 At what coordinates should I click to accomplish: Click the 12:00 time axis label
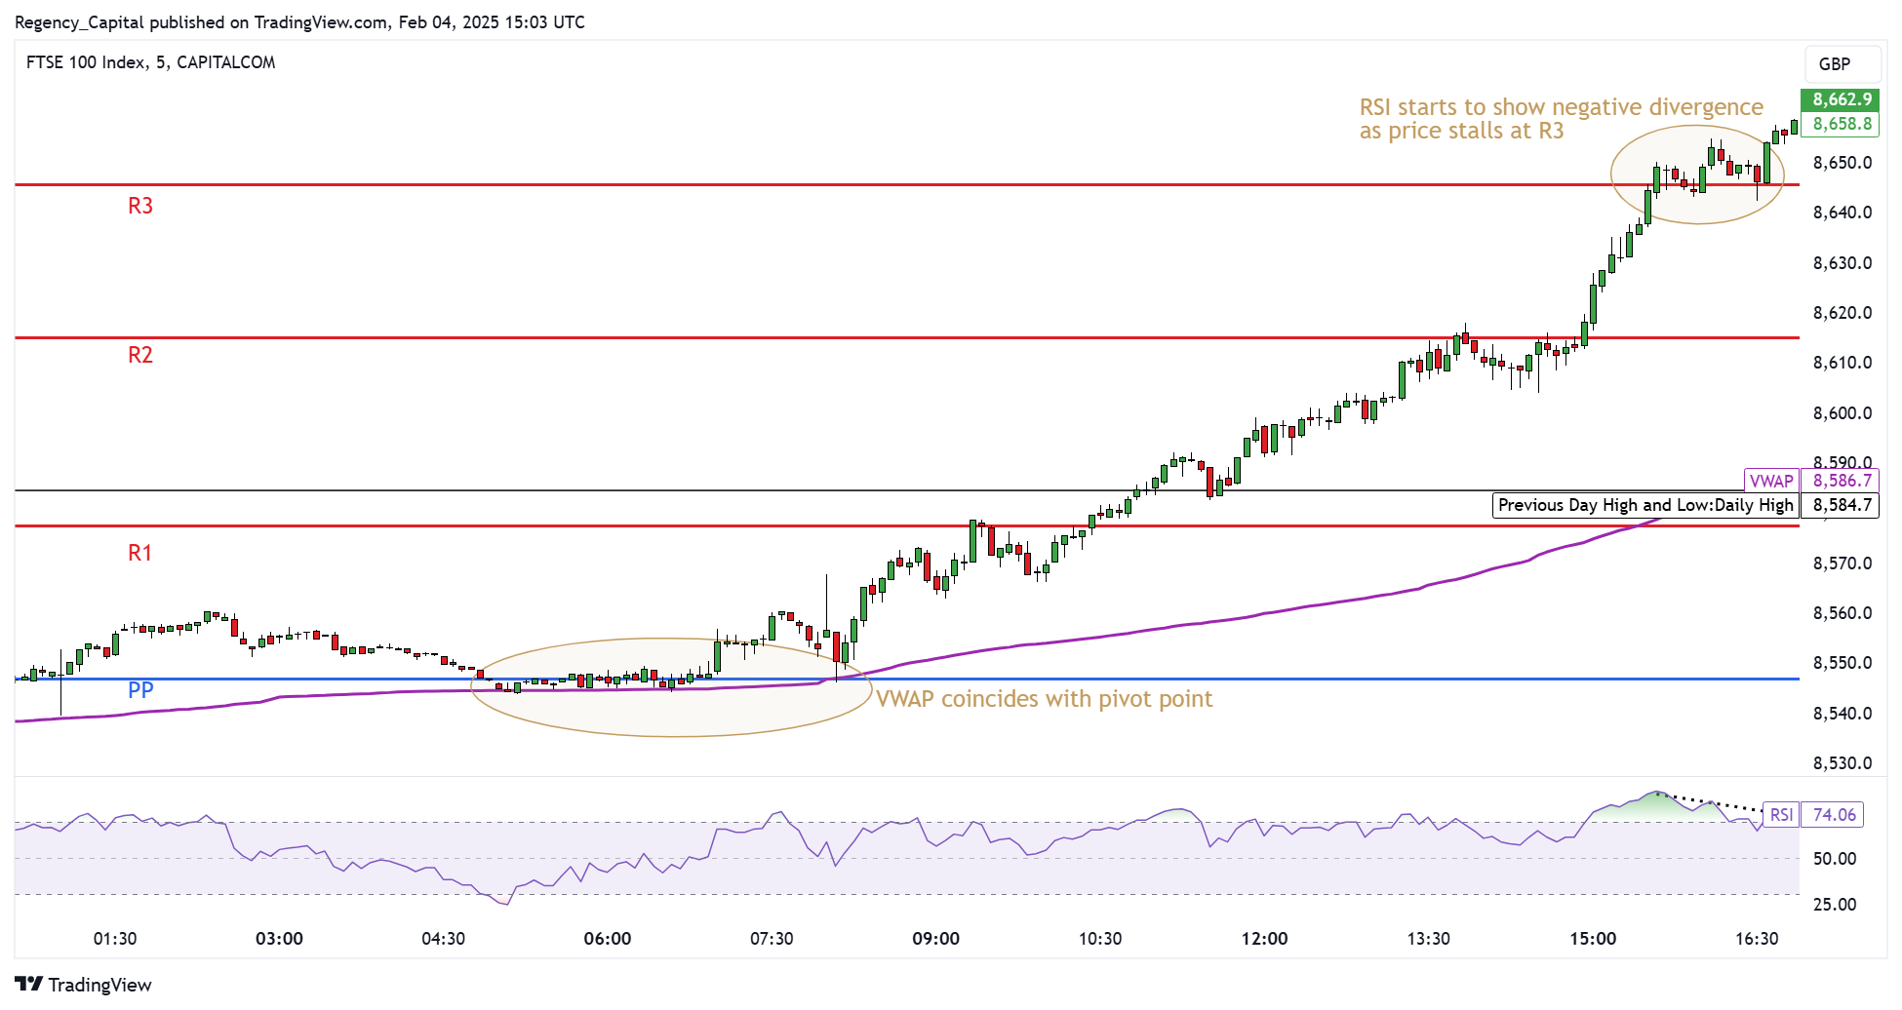1264,939
